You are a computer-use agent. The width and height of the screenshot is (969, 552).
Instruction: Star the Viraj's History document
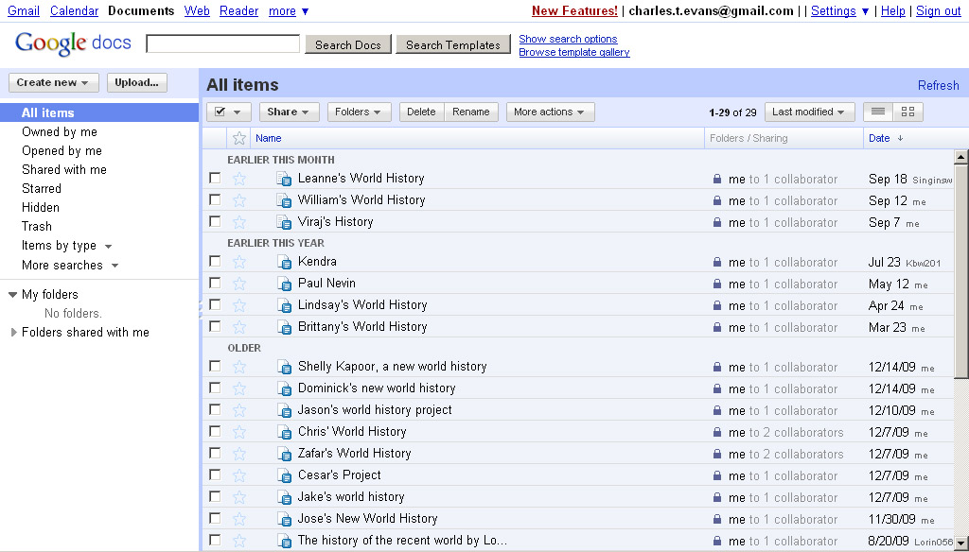click(239, 222)
